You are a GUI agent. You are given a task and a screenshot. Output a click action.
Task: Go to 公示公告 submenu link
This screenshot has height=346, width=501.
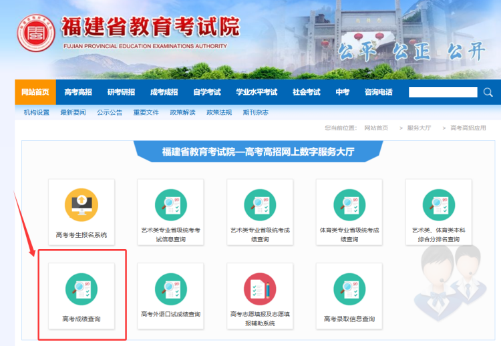click(110, 112)
